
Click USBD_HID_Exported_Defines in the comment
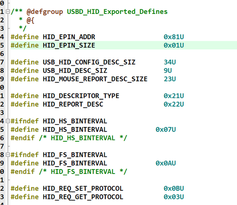(117, 12)
